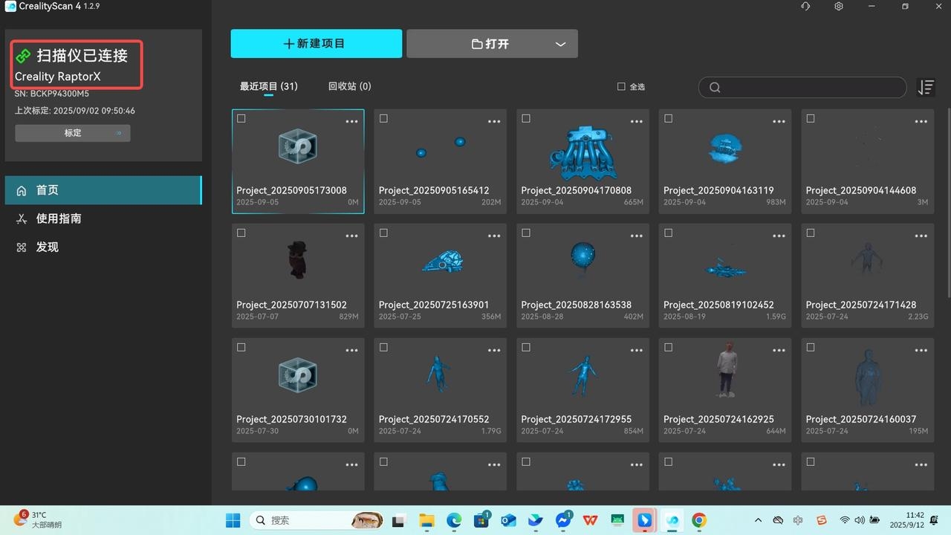Expand the 标定 calibration button arrow

[x=119, y=133]
